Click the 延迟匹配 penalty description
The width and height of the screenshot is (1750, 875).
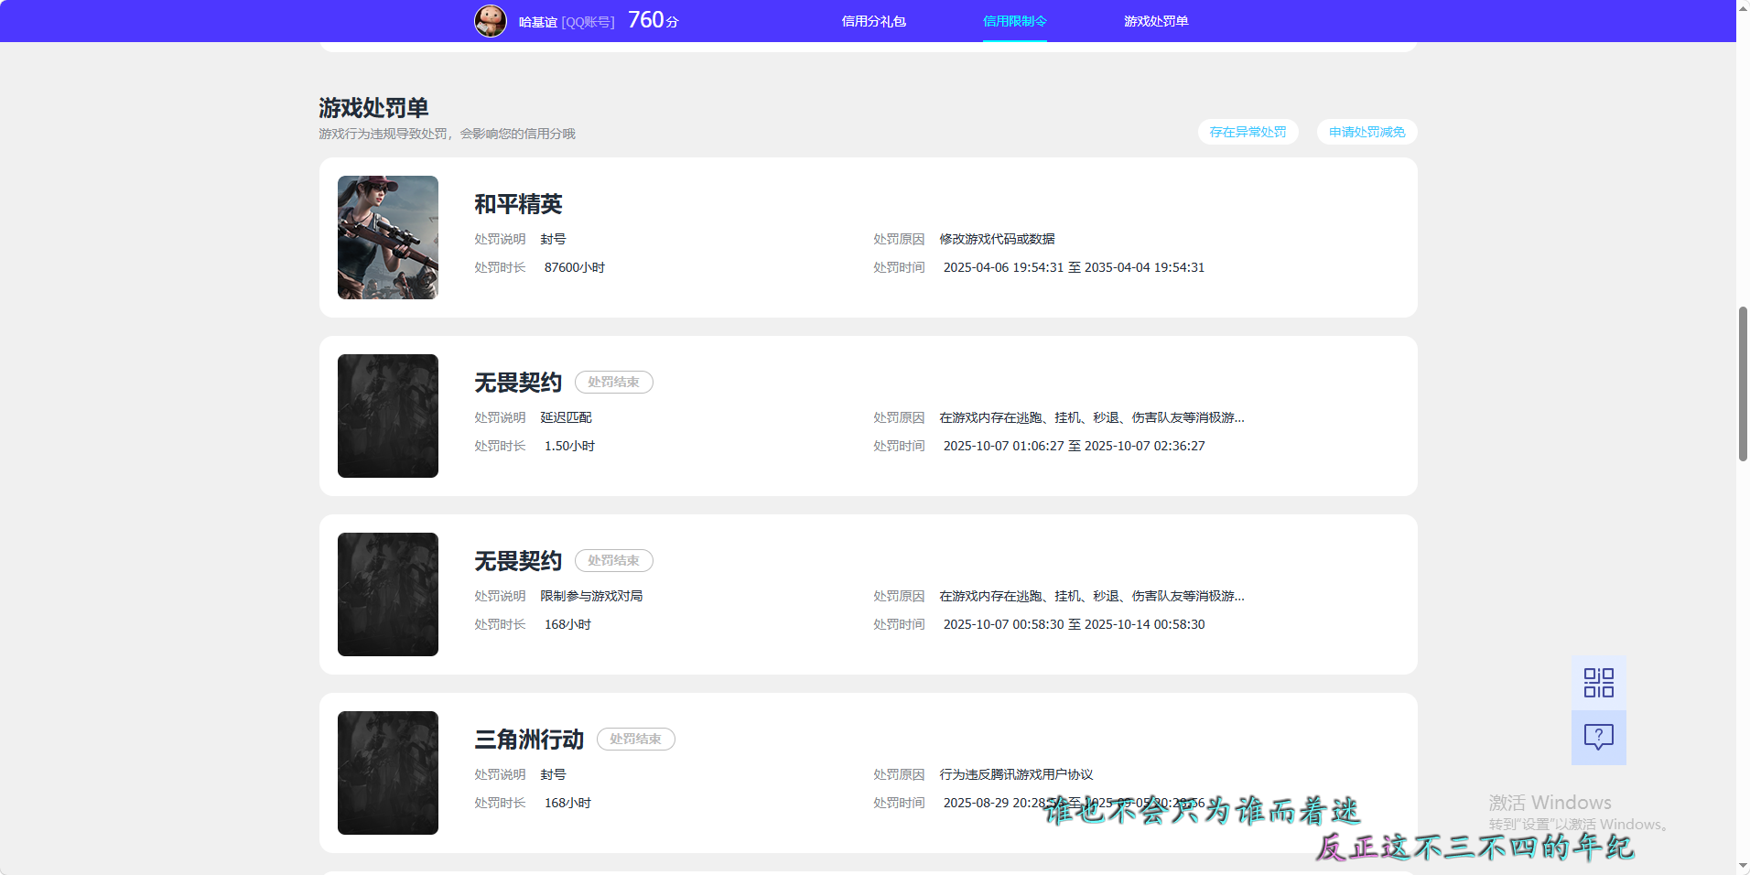(x=566, y=417)
